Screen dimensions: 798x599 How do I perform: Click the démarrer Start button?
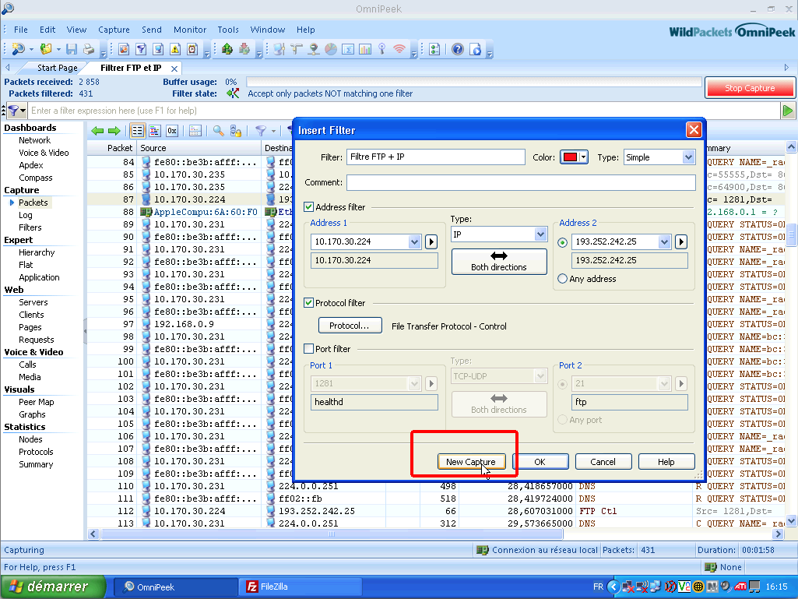[x=53, y=587]
